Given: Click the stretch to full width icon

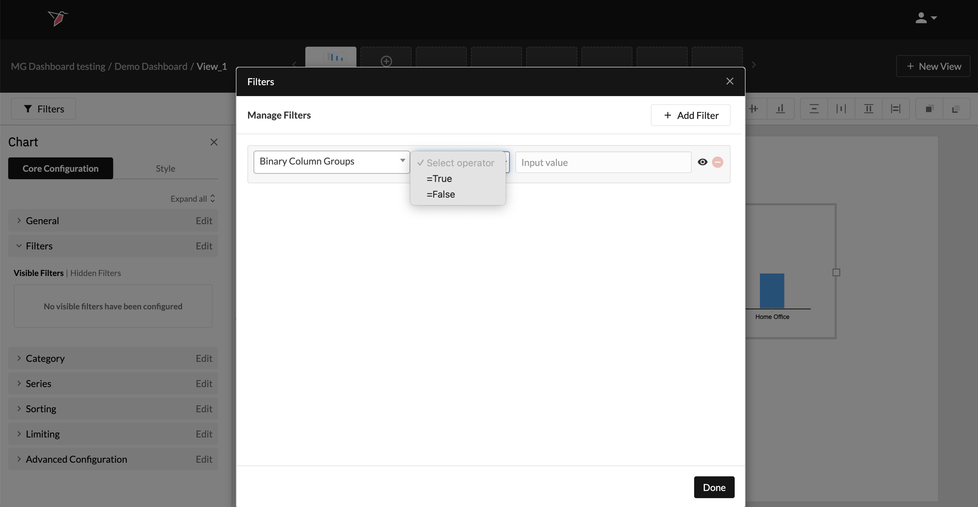Looking at the screenshot, I should pyautogui.click(x=896, y=109).
